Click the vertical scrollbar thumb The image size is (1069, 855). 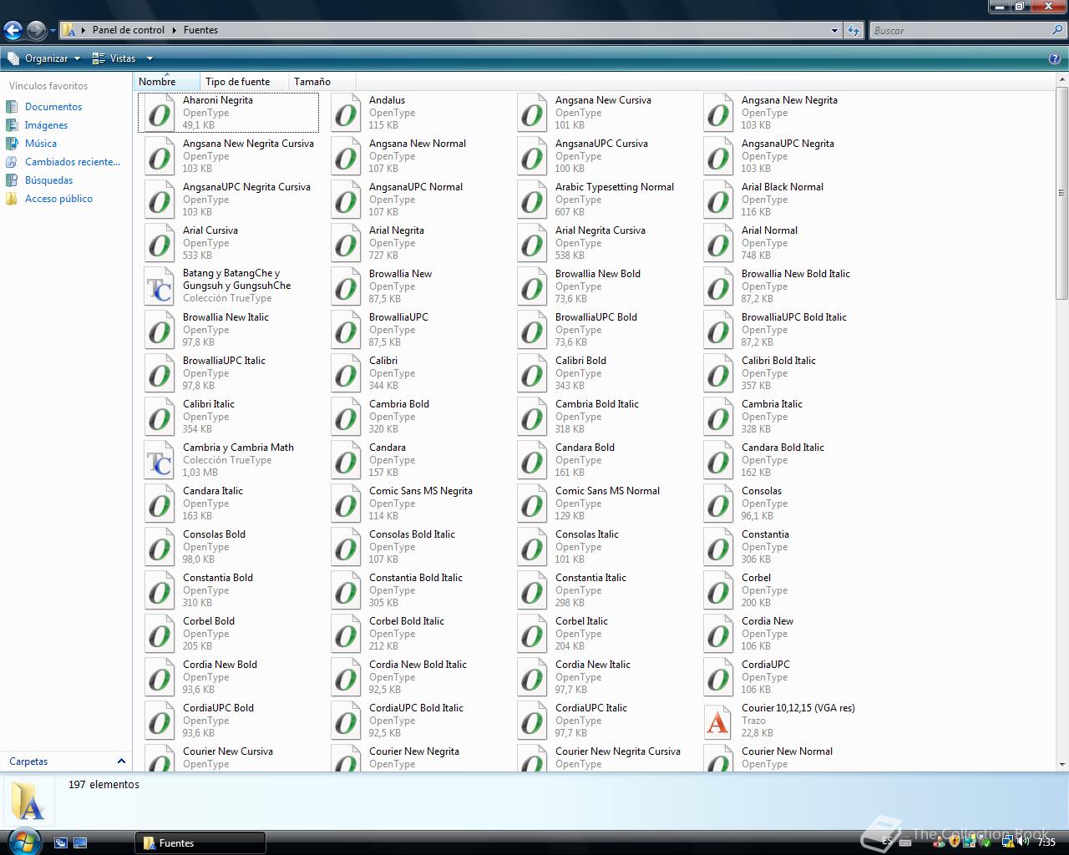[1061, 193]
